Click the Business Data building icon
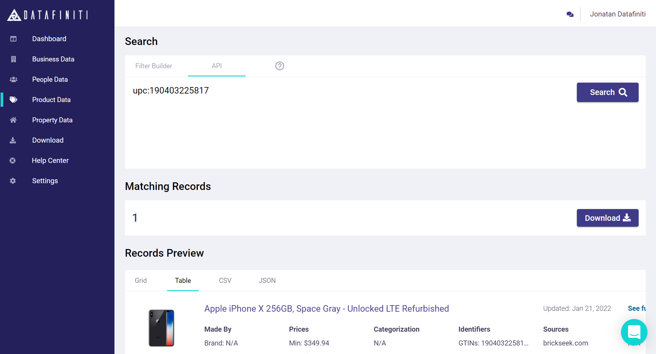Screen dimensions: 656x354 [x=13, y=59]
